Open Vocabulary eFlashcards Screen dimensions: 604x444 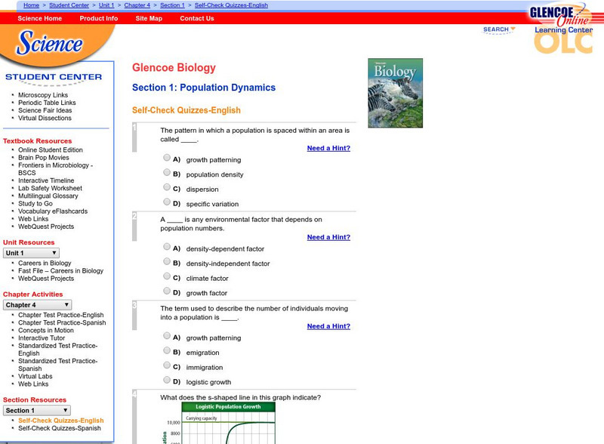pos(53,211)
